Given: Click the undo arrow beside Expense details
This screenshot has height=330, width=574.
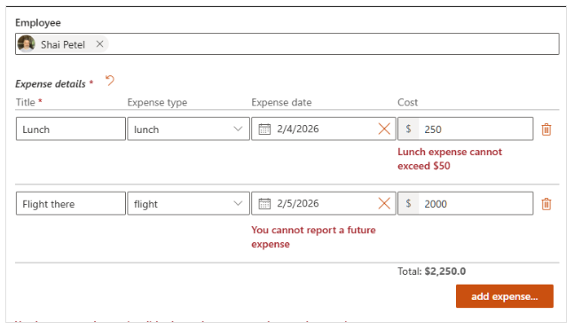Looking at the screenshot, I should pyautogui.click(x=109, y=81).
